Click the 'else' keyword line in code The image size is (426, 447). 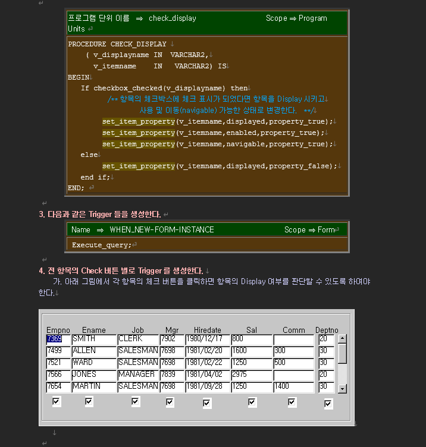(x=89, y=155)
